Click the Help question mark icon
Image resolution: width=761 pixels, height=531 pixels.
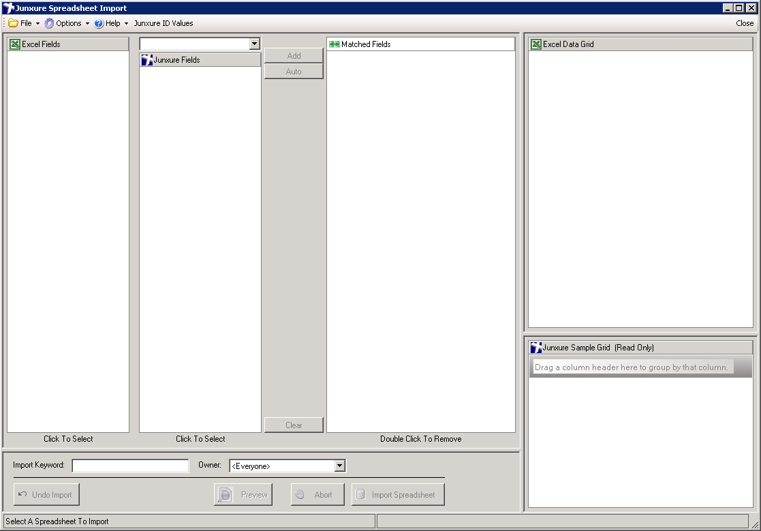(99, 23)
